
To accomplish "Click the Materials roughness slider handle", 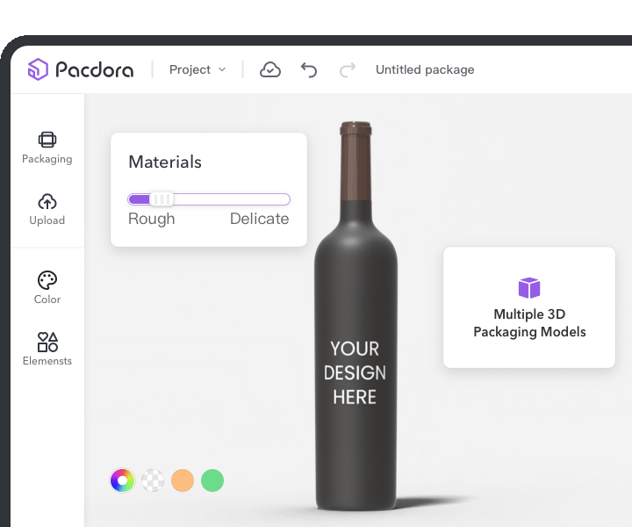I will pyautogui.click(x=162, y=199).
